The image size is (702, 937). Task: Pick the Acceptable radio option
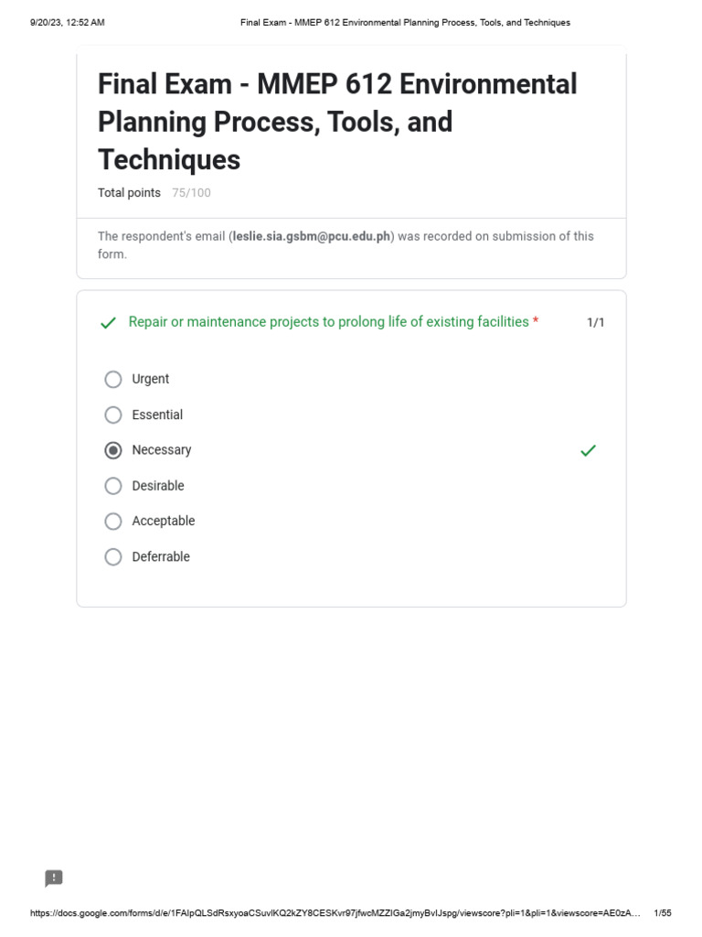[x=113, y=522]
